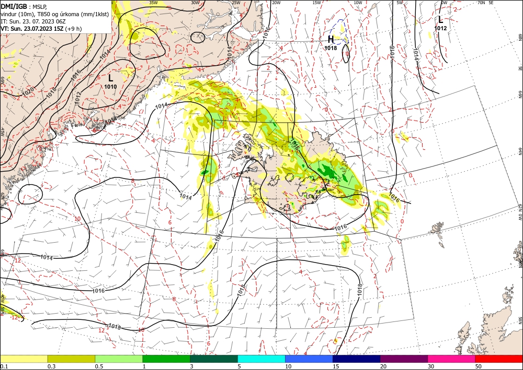Click the '0.1' legend scale value
This screenshot has height=370, width=523.
click(3, 366)
